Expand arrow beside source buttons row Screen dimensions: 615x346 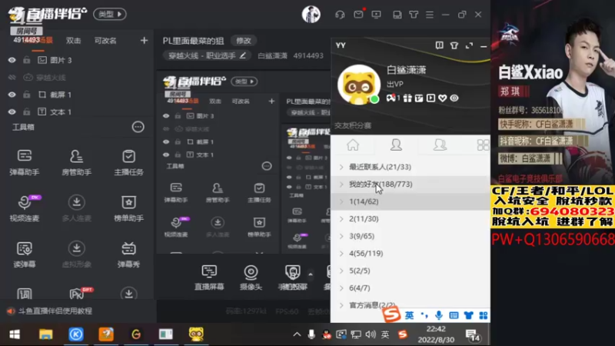coord(311,274)
